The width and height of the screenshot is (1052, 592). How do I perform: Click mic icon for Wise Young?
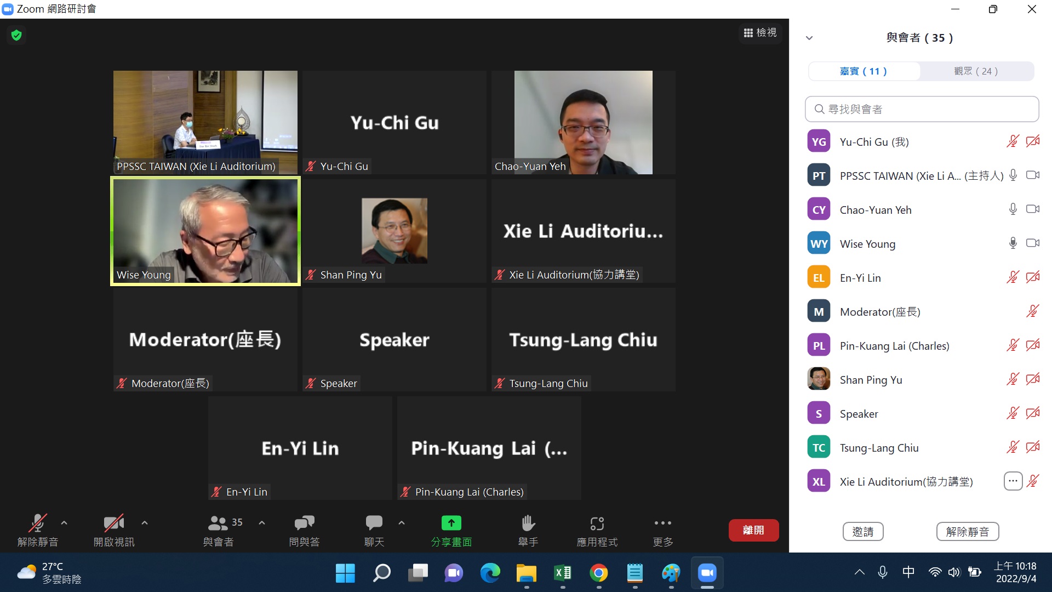click(1013, 243)
